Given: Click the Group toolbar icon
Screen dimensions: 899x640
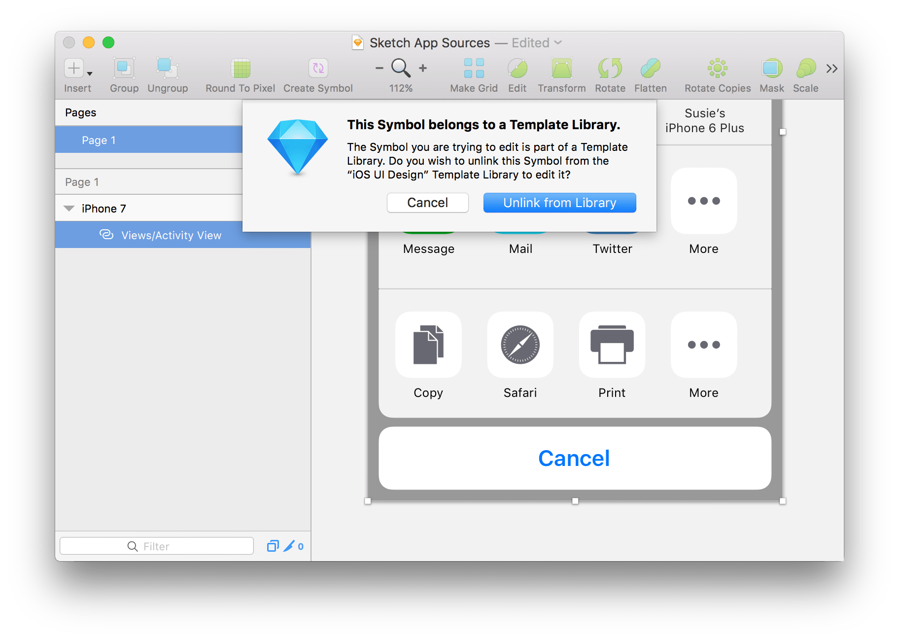Looking at the screenshot, I should [124, 68].
